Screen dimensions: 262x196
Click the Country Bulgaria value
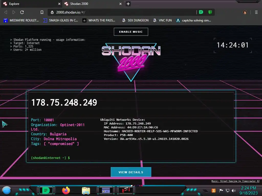(58, 134)
